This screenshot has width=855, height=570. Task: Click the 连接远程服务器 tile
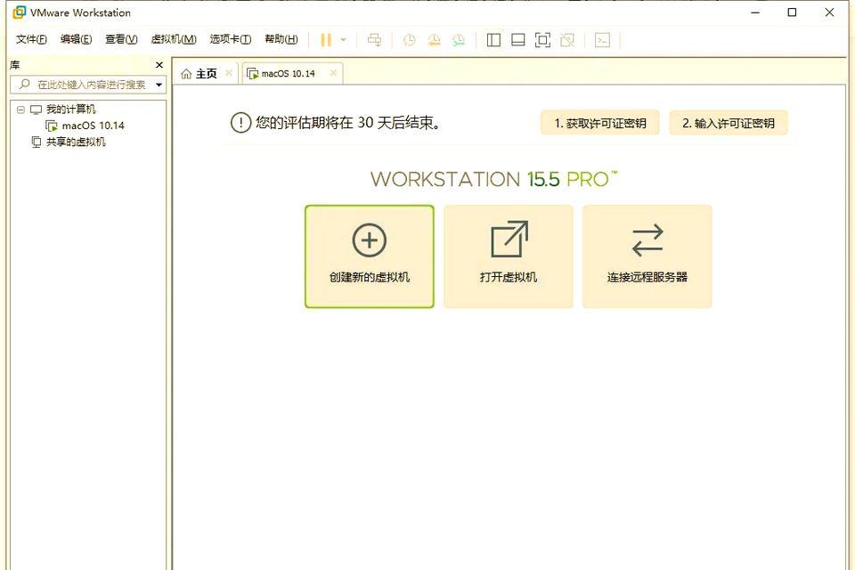pyautogui.click(x=647, y=256)
